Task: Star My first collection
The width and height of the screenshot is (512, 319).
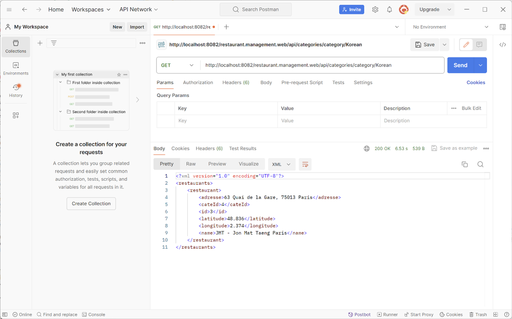Action: [x=119, y=75]
